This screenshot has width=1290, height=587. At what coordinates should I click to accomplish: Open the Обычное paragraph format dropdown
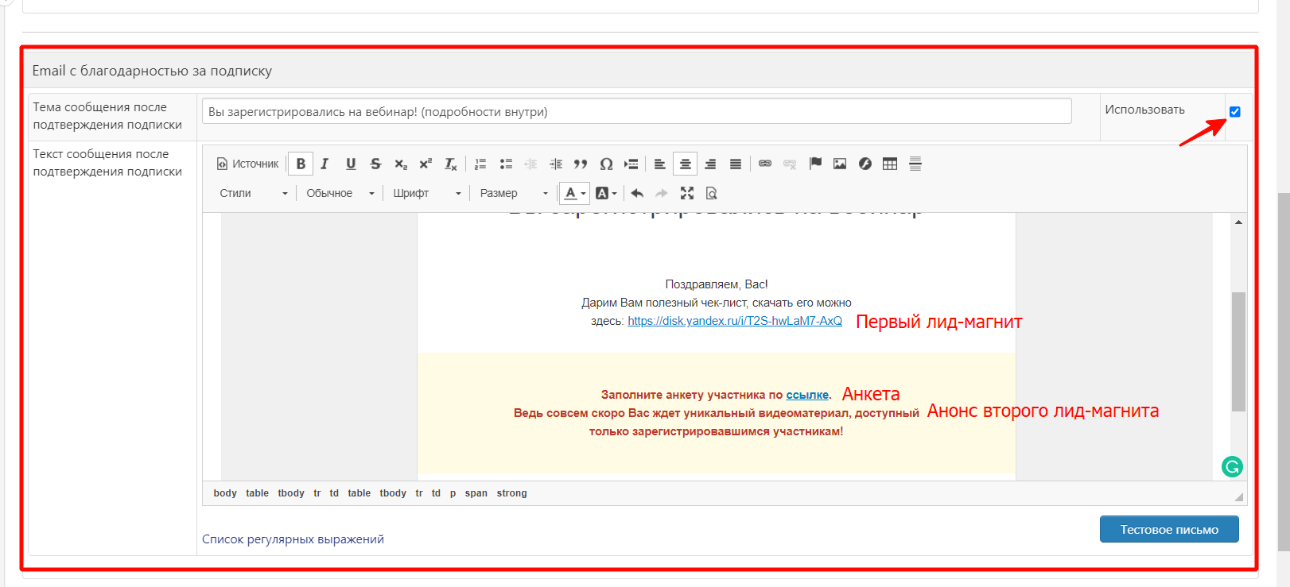point(340,193)
